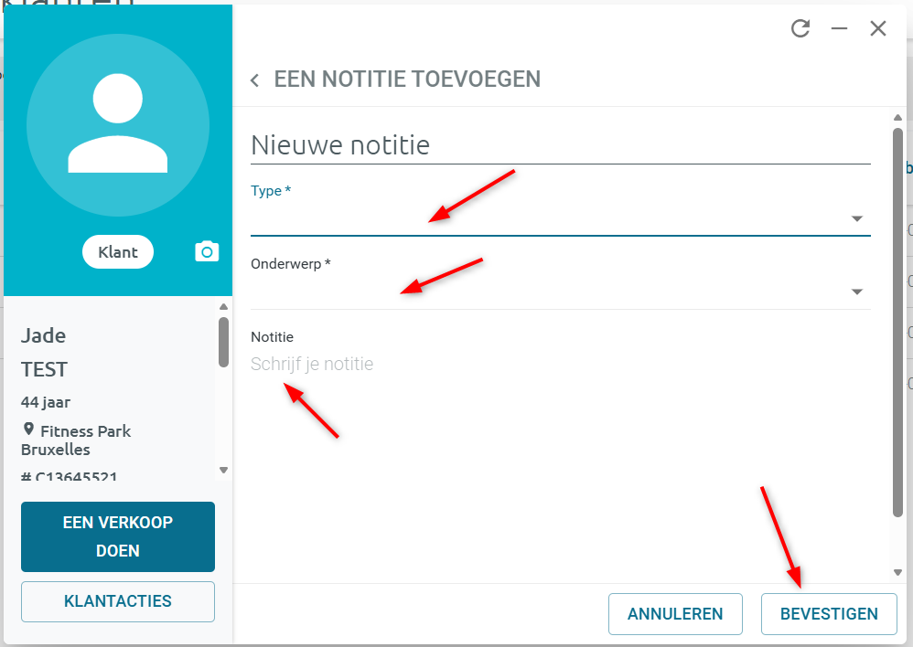Open 'Klantacties'
The width and height of the screenshot is (913, 647).
click(118, 601)
